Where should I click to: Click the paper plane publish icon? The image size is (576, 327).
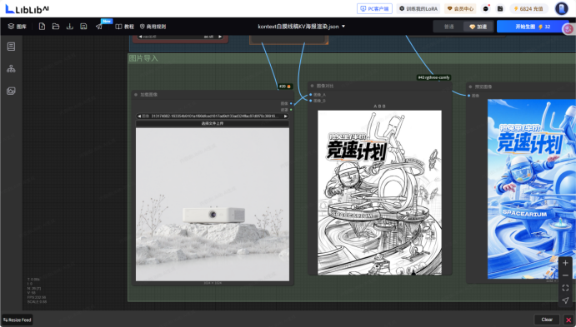(99, 27)
